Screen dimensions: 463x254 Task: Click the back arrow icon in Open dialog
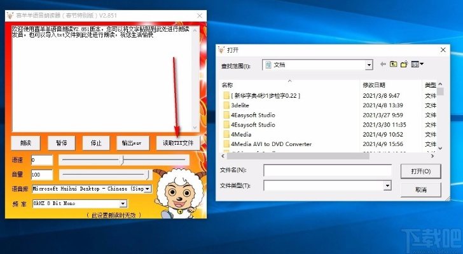click(x=383, y=64)
